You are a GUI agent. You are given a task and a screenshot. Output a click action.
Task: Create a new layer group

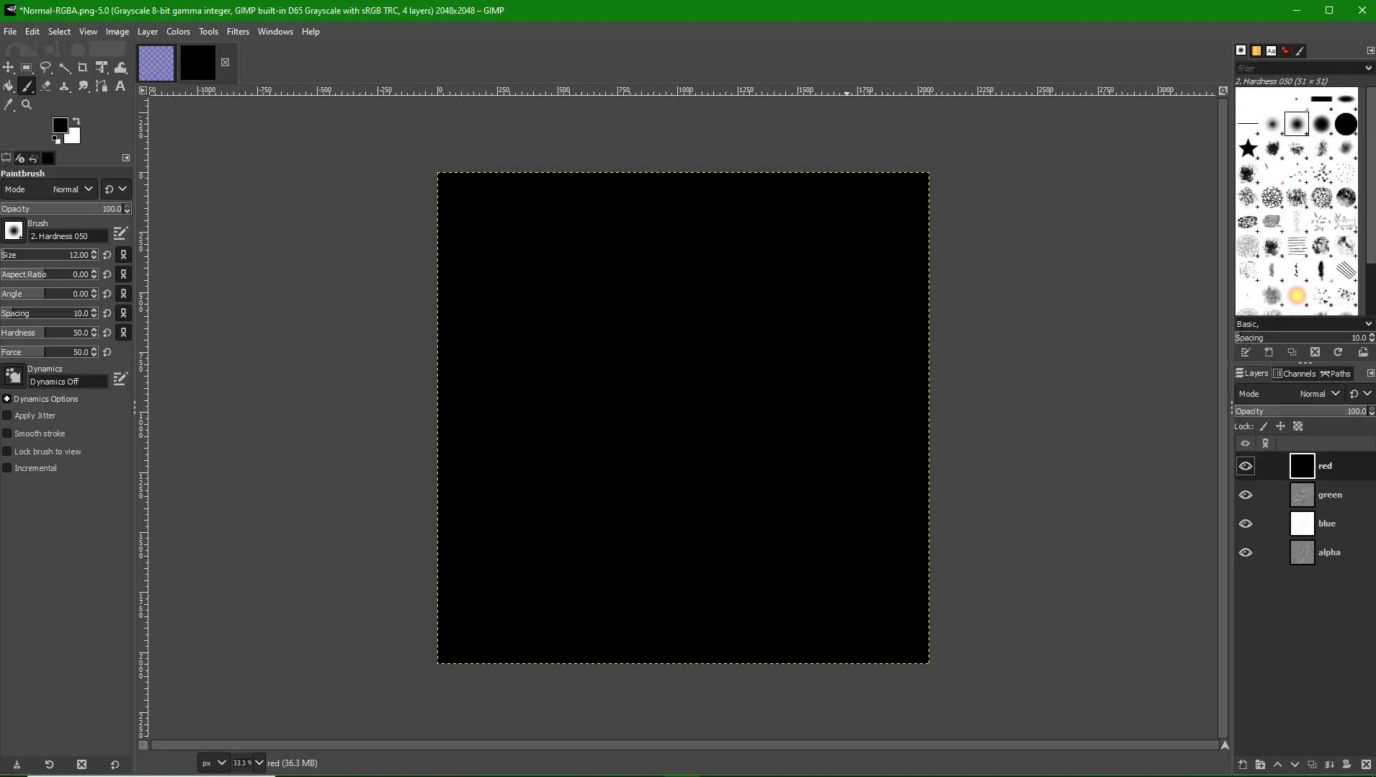pos(1259,765)
